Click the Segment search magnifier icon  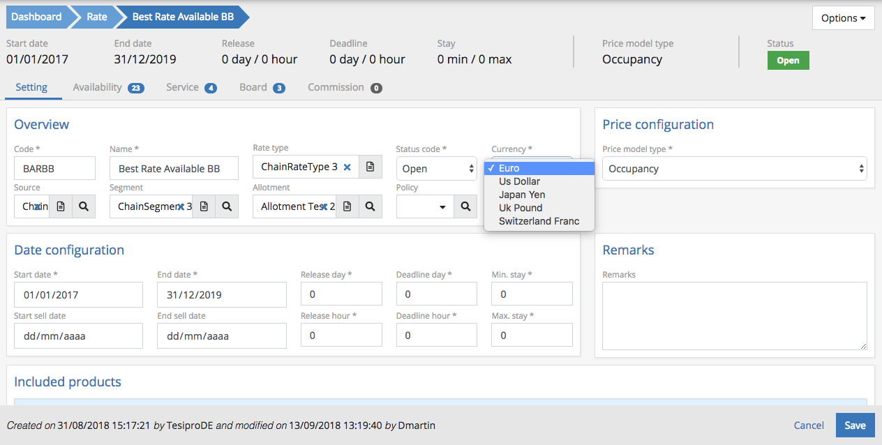coord(227,206)
